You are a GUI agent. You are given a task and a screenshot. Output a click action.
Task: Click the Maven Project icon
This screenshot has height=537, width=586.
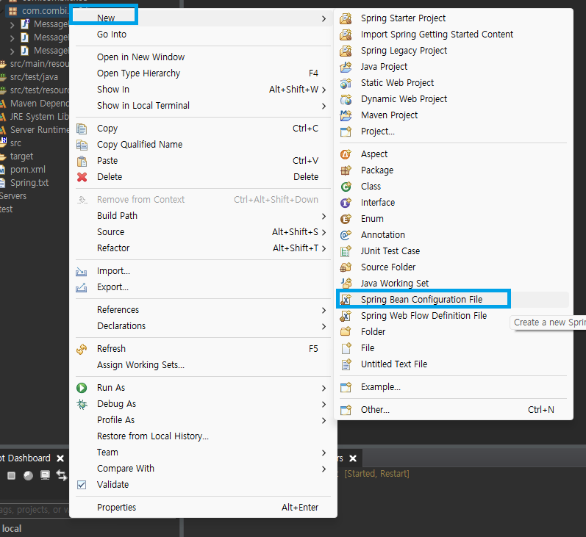[x=346, y=115]
